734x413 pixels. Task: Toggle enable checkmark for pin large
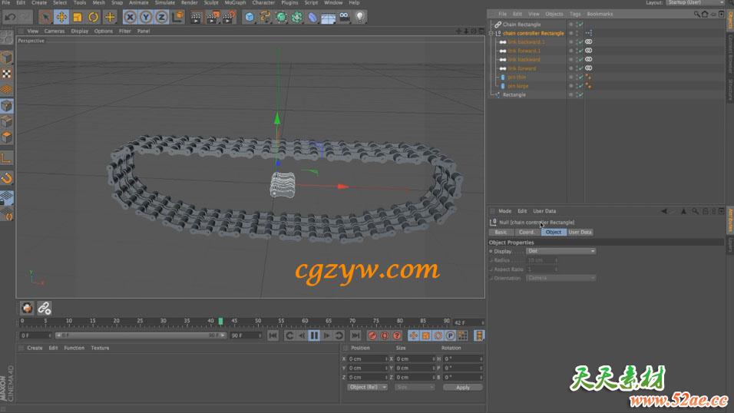click(580, 86)
